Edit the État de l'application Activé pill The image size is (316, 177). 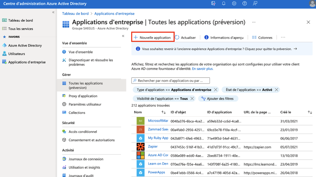(x=249, y=90)
